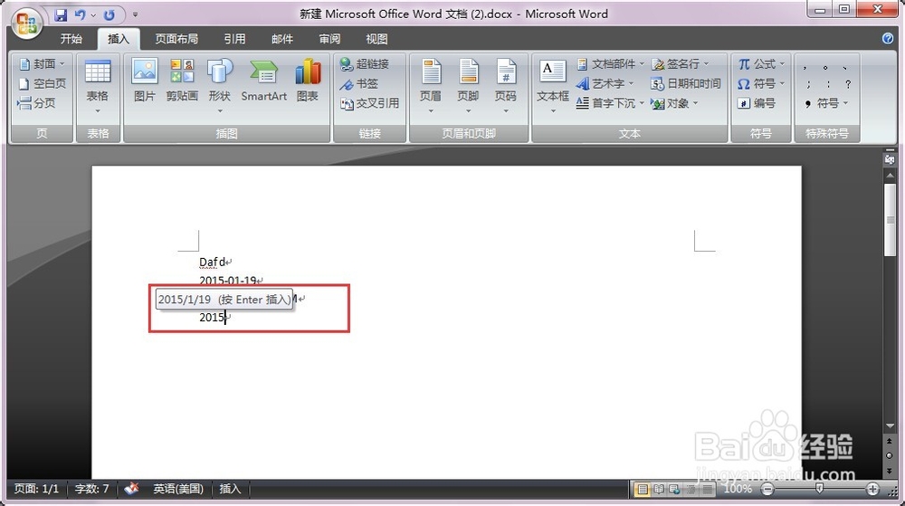Insert clip art (剪贴画)
Image resolution: width=905 pixels, height=506 pixels.
[x=182, y=81]
